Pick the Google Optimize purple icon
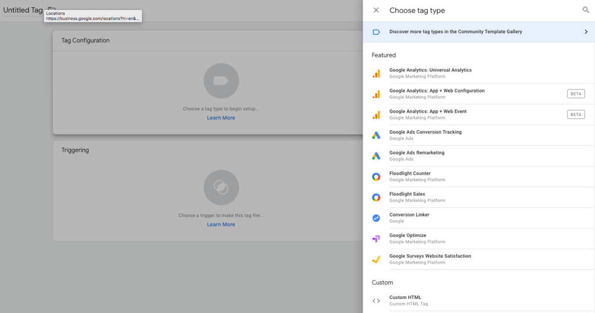Image resolution: width=595 pixels, height=313 pixels. (376, 238)
